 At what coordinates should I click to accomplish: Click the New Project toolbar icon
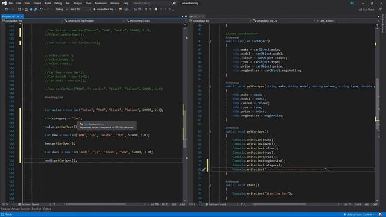[19, 10]
